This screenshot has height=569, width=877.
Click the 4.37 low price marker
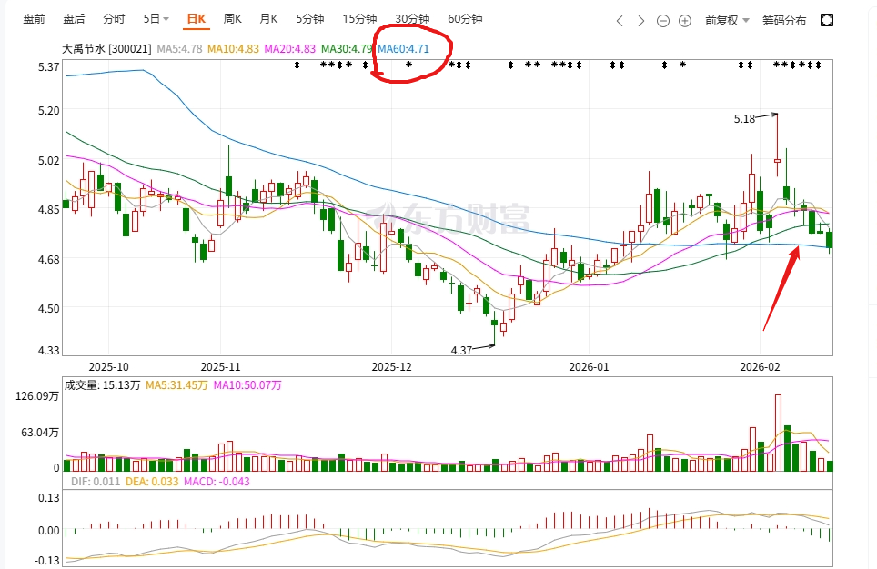pyautogui.click(x=461, y=351)
